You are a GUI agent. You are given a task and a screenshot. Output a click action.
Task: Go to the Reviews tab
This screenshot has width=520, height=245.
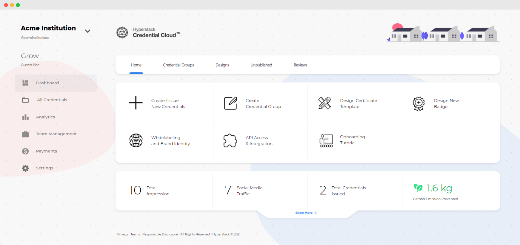pyautogui.click(x=300, y=65)
